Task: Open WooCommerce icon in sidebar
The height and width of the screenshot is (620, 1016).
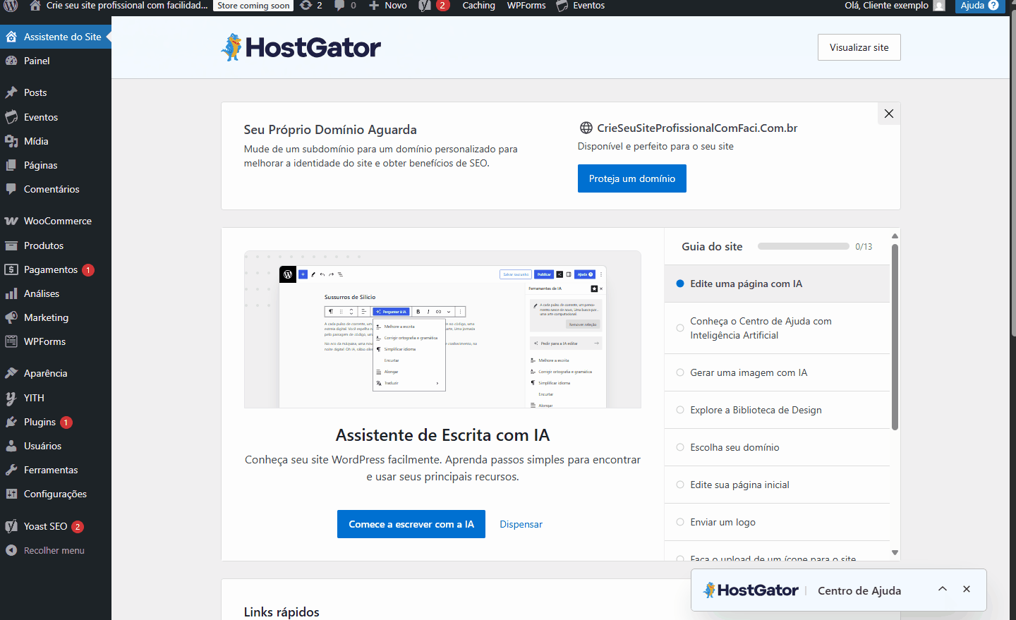Action: (11, 221)
